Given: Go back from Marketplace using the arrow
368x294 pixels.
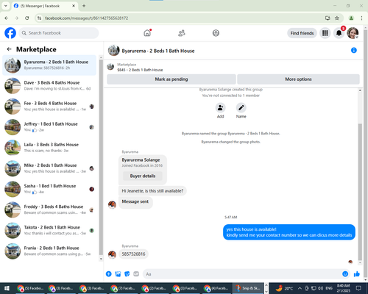Looking at the screenshot, I should tap(9, 49).
